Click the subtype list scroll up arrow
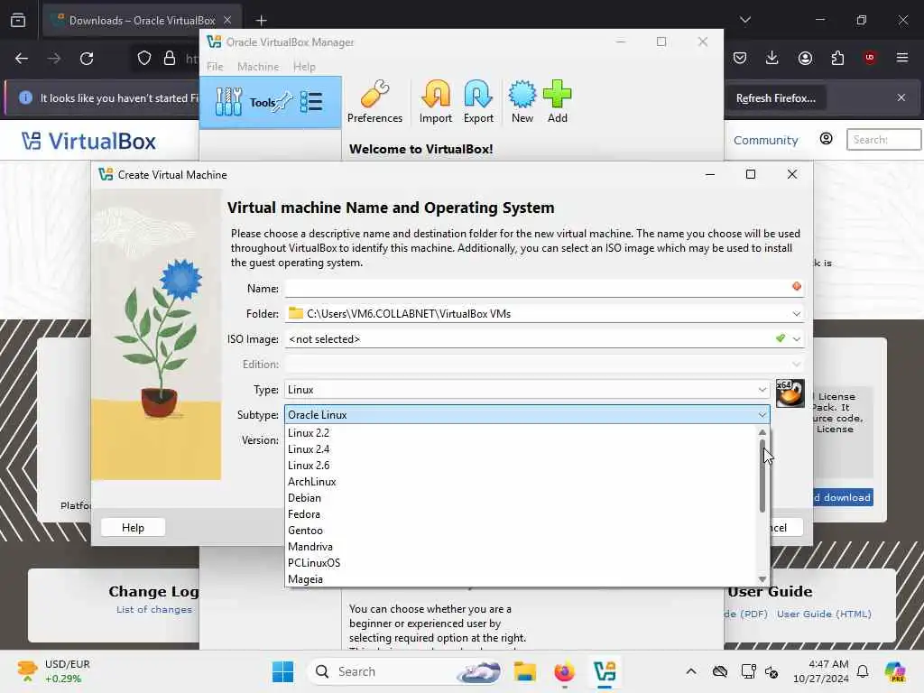Viewport: 924px width, 693px height. click(x=762, y=432)
